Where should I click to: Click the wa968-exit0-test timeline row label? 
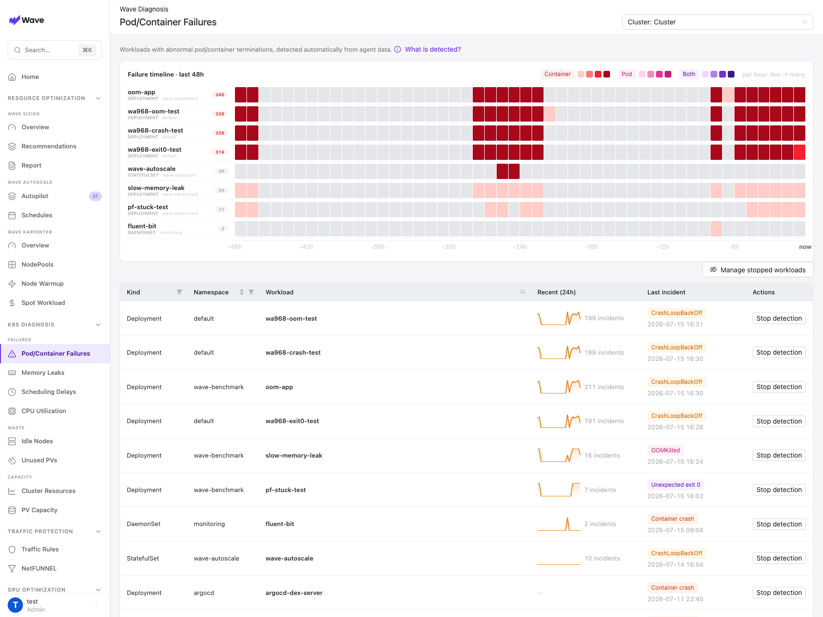tap(155, 150)
